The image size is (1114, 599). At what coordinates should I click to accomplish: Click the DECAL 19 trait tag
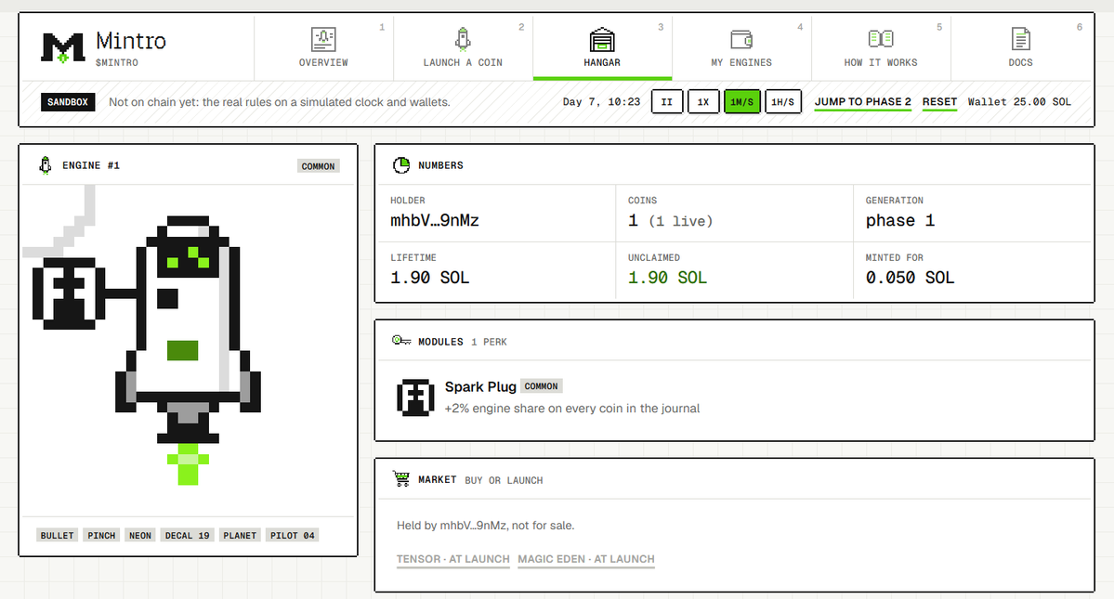(187, 535)
